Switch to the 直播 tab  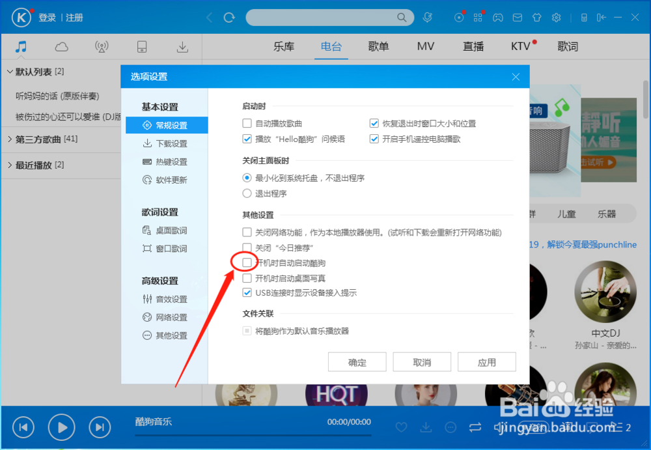(x=473, y=46)
